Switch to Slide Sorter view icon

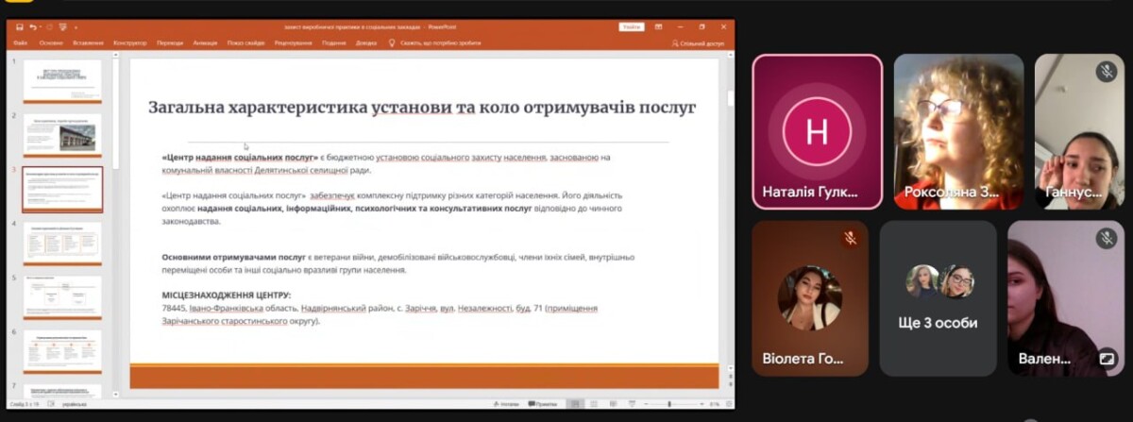pyautogui.click(x=594, y=404)
